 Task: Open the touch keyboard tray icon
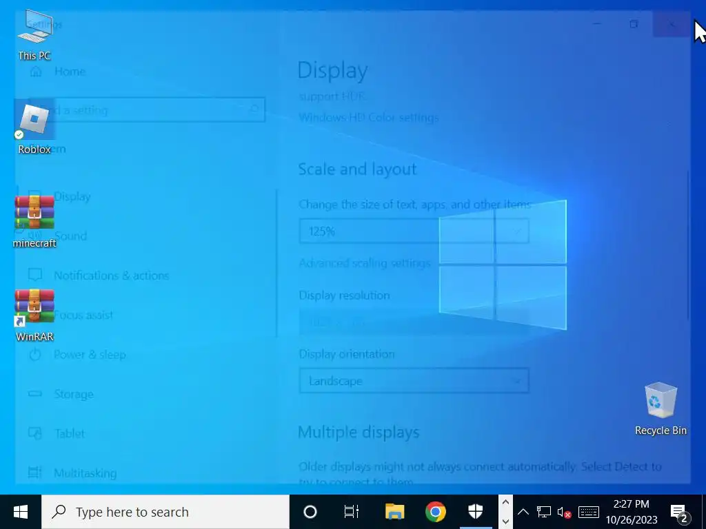click(x=589, y=512)
